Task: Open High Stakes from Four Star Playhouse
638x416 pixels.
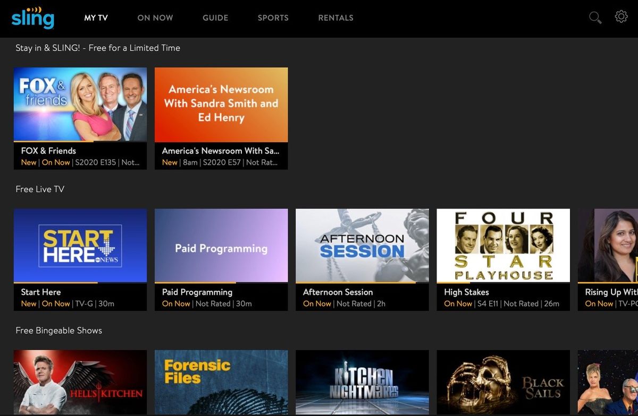Action: coord(502,245)
